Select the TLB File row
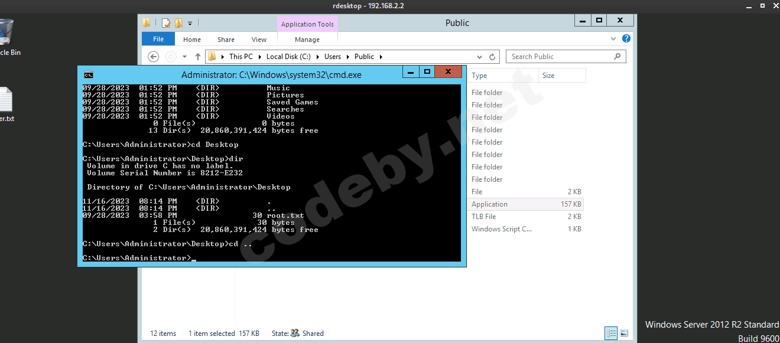 [526, 217]
